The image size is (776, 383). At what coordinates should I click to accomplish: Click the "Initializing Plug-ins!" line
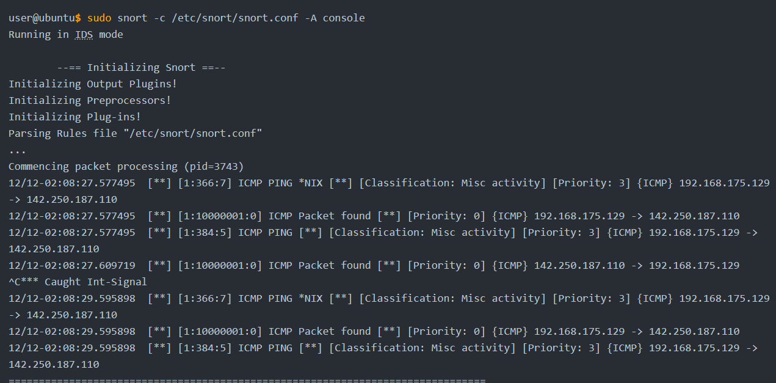74,117
